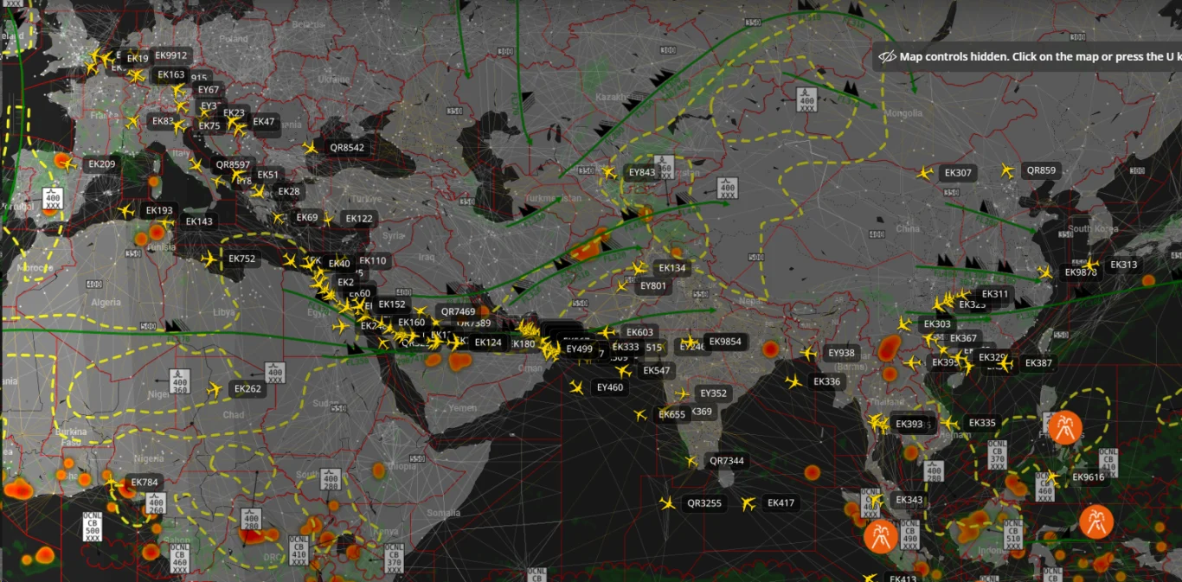Viewport: 1182px width, 582px height.
Task: Click the 400/260 turbulence marker near EK784
Action: [x=156, y=504]
